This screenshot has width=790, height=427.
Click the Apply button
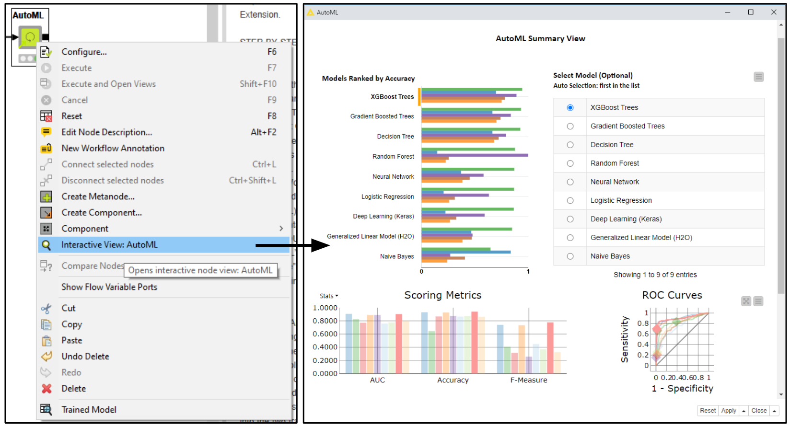(x=729, y=411)
